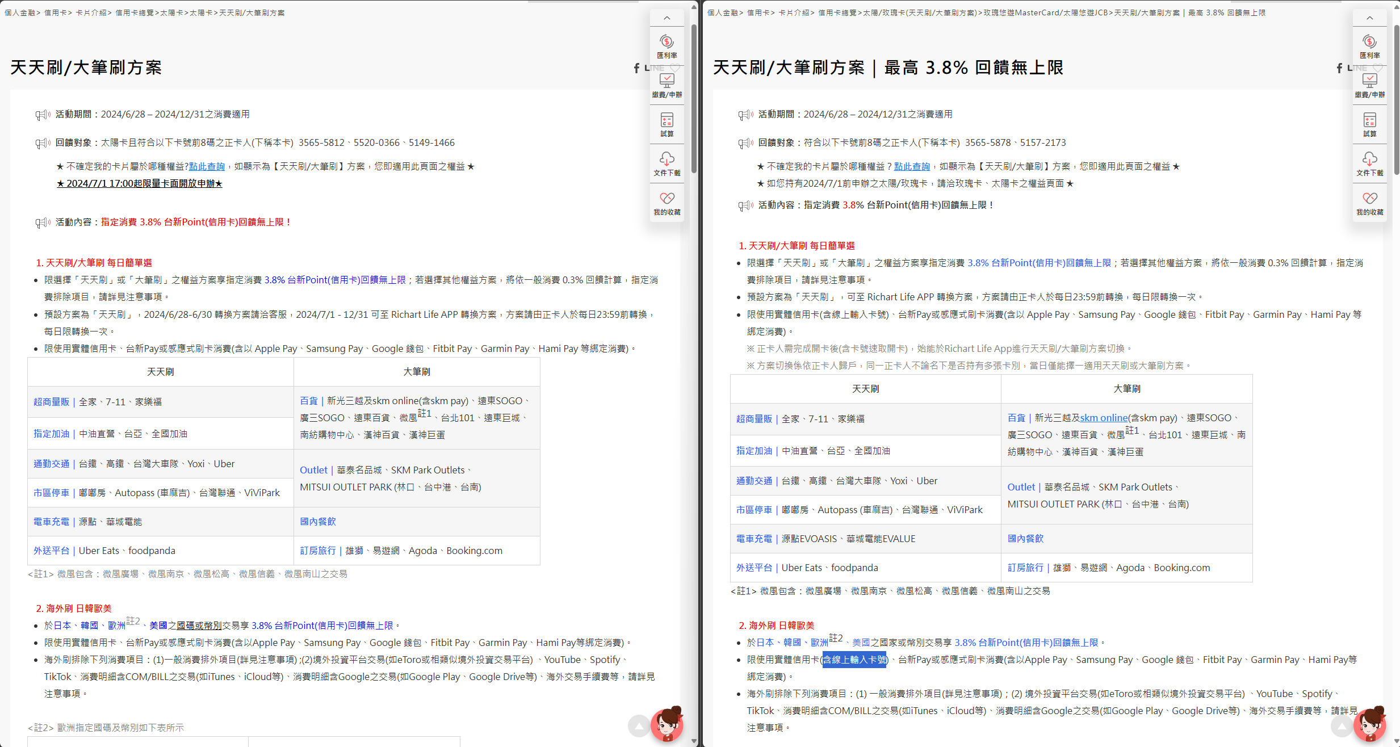The width and height of the screenshot is (1400, 747).
Task: Click Outlet label in right window table
Action: click(1021, 487)
